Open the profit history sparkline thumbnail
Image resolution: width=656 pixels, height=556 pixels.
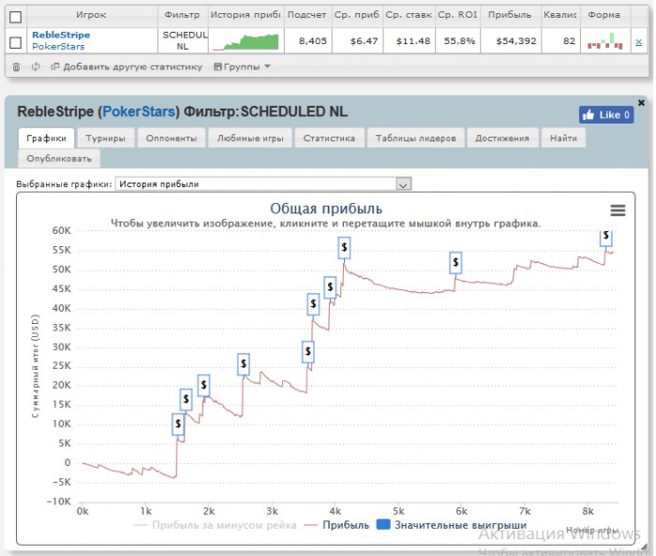(245, 42)
